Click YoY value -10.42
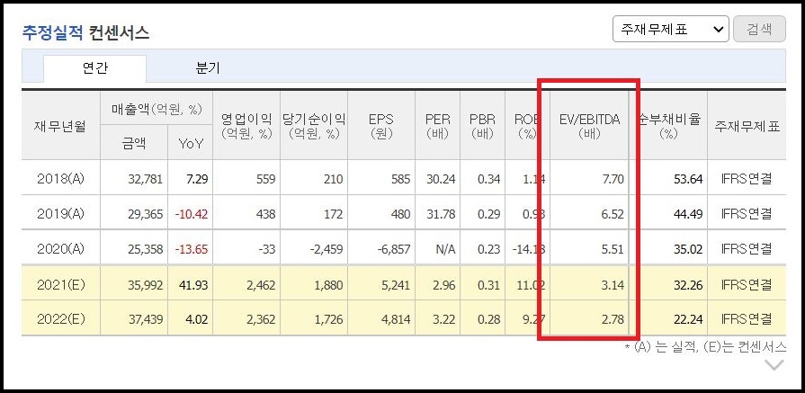 coord(192,214)
